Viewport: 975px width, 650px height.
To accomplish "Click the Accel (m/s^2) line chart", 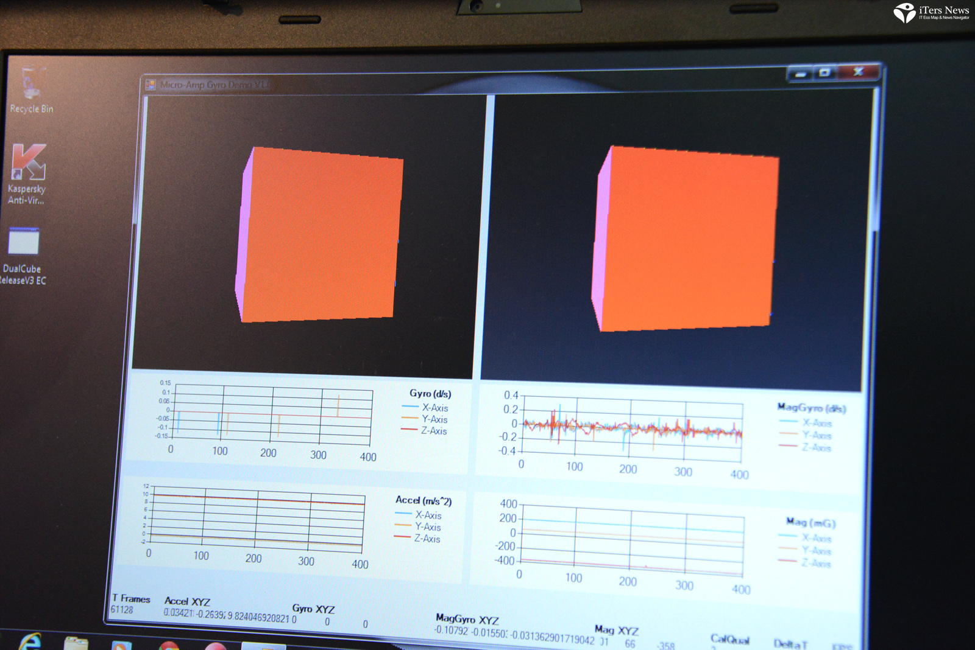I will 258,516.
